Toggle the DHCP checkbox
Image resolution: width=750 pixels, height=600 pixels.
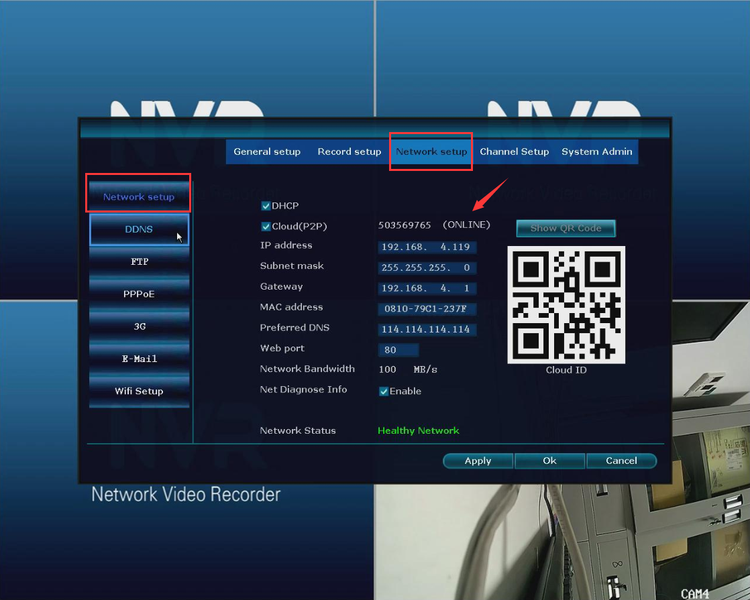[x=266, y=206]
